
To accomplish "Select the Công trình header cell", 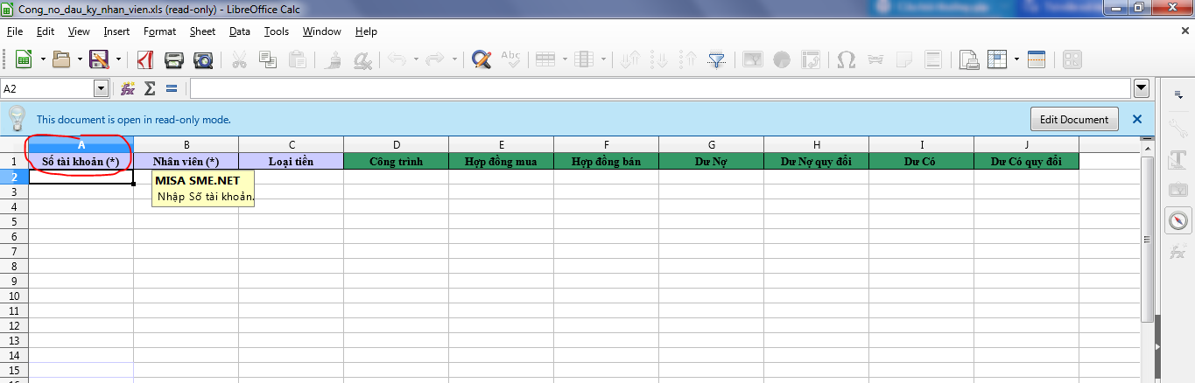I will (x=396, y=161).
